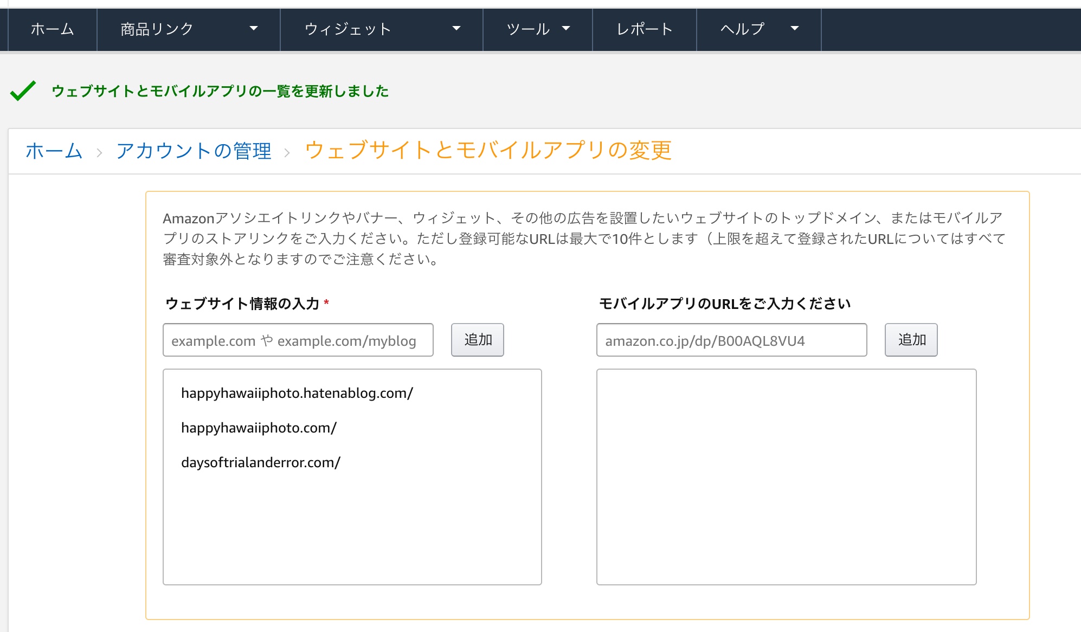Open the レポート menu item

pyautogui.click(x=644, y=29)
